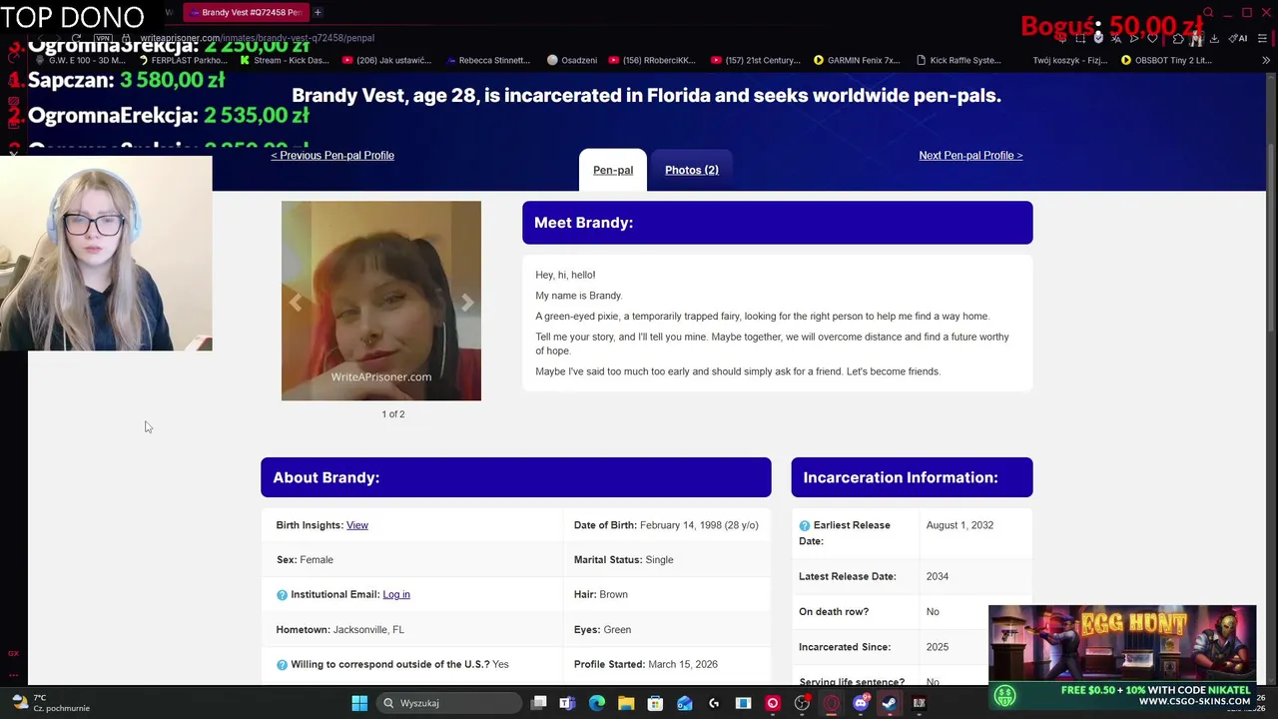Open Microsoft Store from taskbar
Image resolution: width=1278 pixels, height=719 pixels.
(x=655, y=703)
